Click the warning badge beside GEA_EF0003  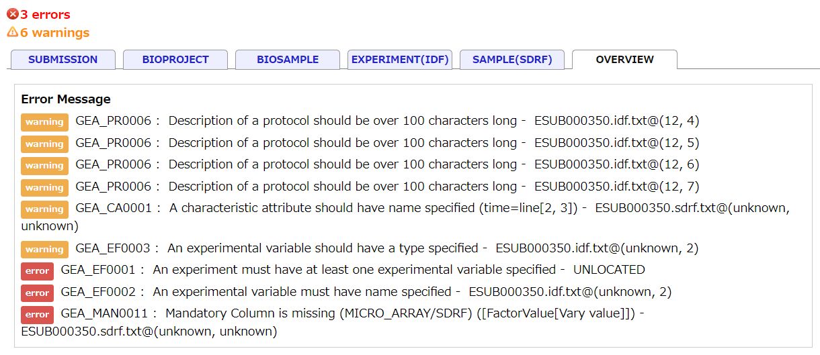point(44,249)
